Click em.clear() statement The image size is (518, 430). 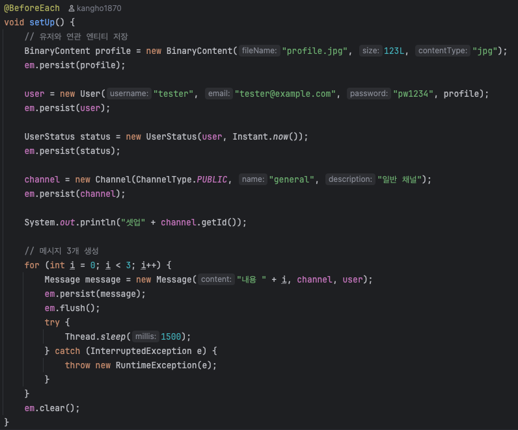click(52, 408)
